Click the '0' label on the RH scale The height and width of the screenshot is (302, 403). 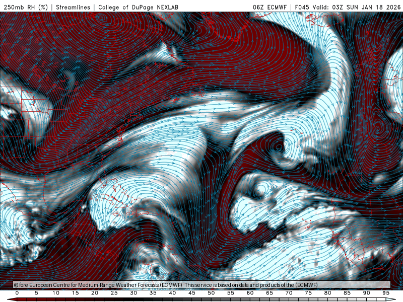[17, 293]
